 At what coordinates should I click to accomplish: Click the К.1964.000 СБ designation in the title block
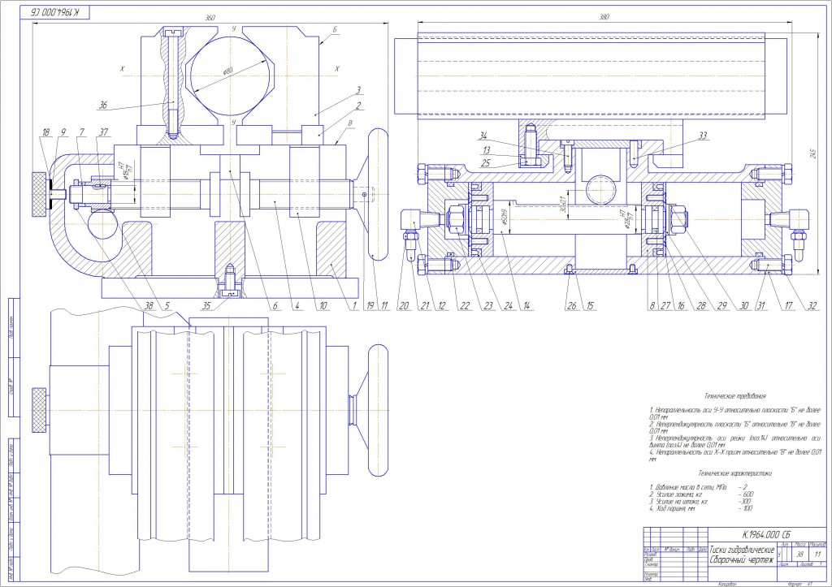tap(765, 534)
